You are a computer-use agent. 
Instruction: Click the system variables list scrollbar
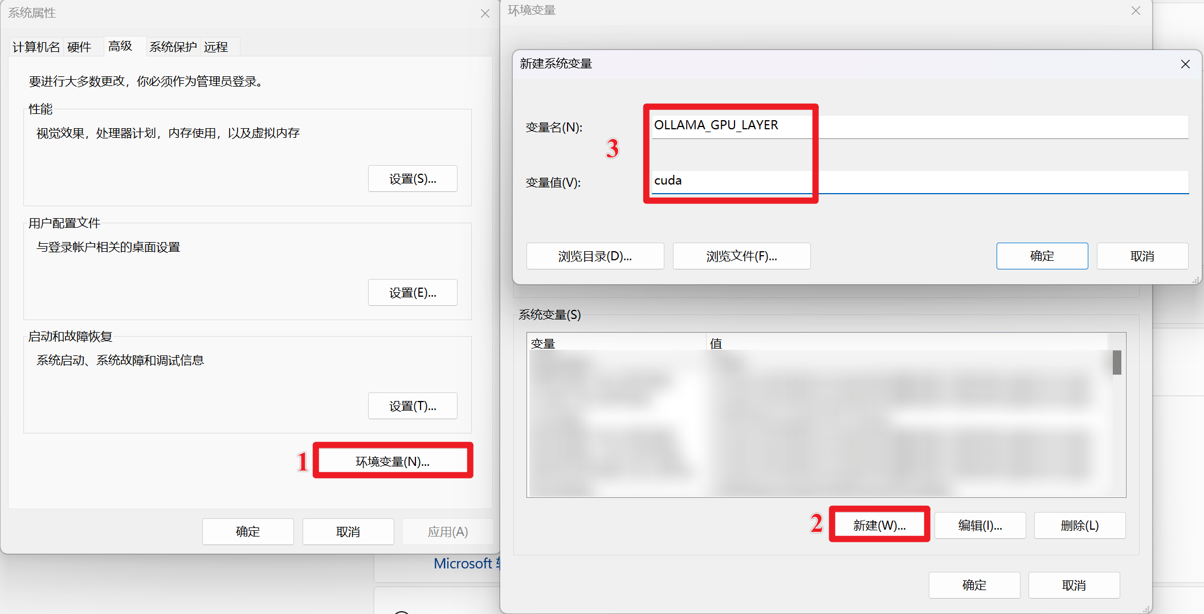pos(1117,363)
